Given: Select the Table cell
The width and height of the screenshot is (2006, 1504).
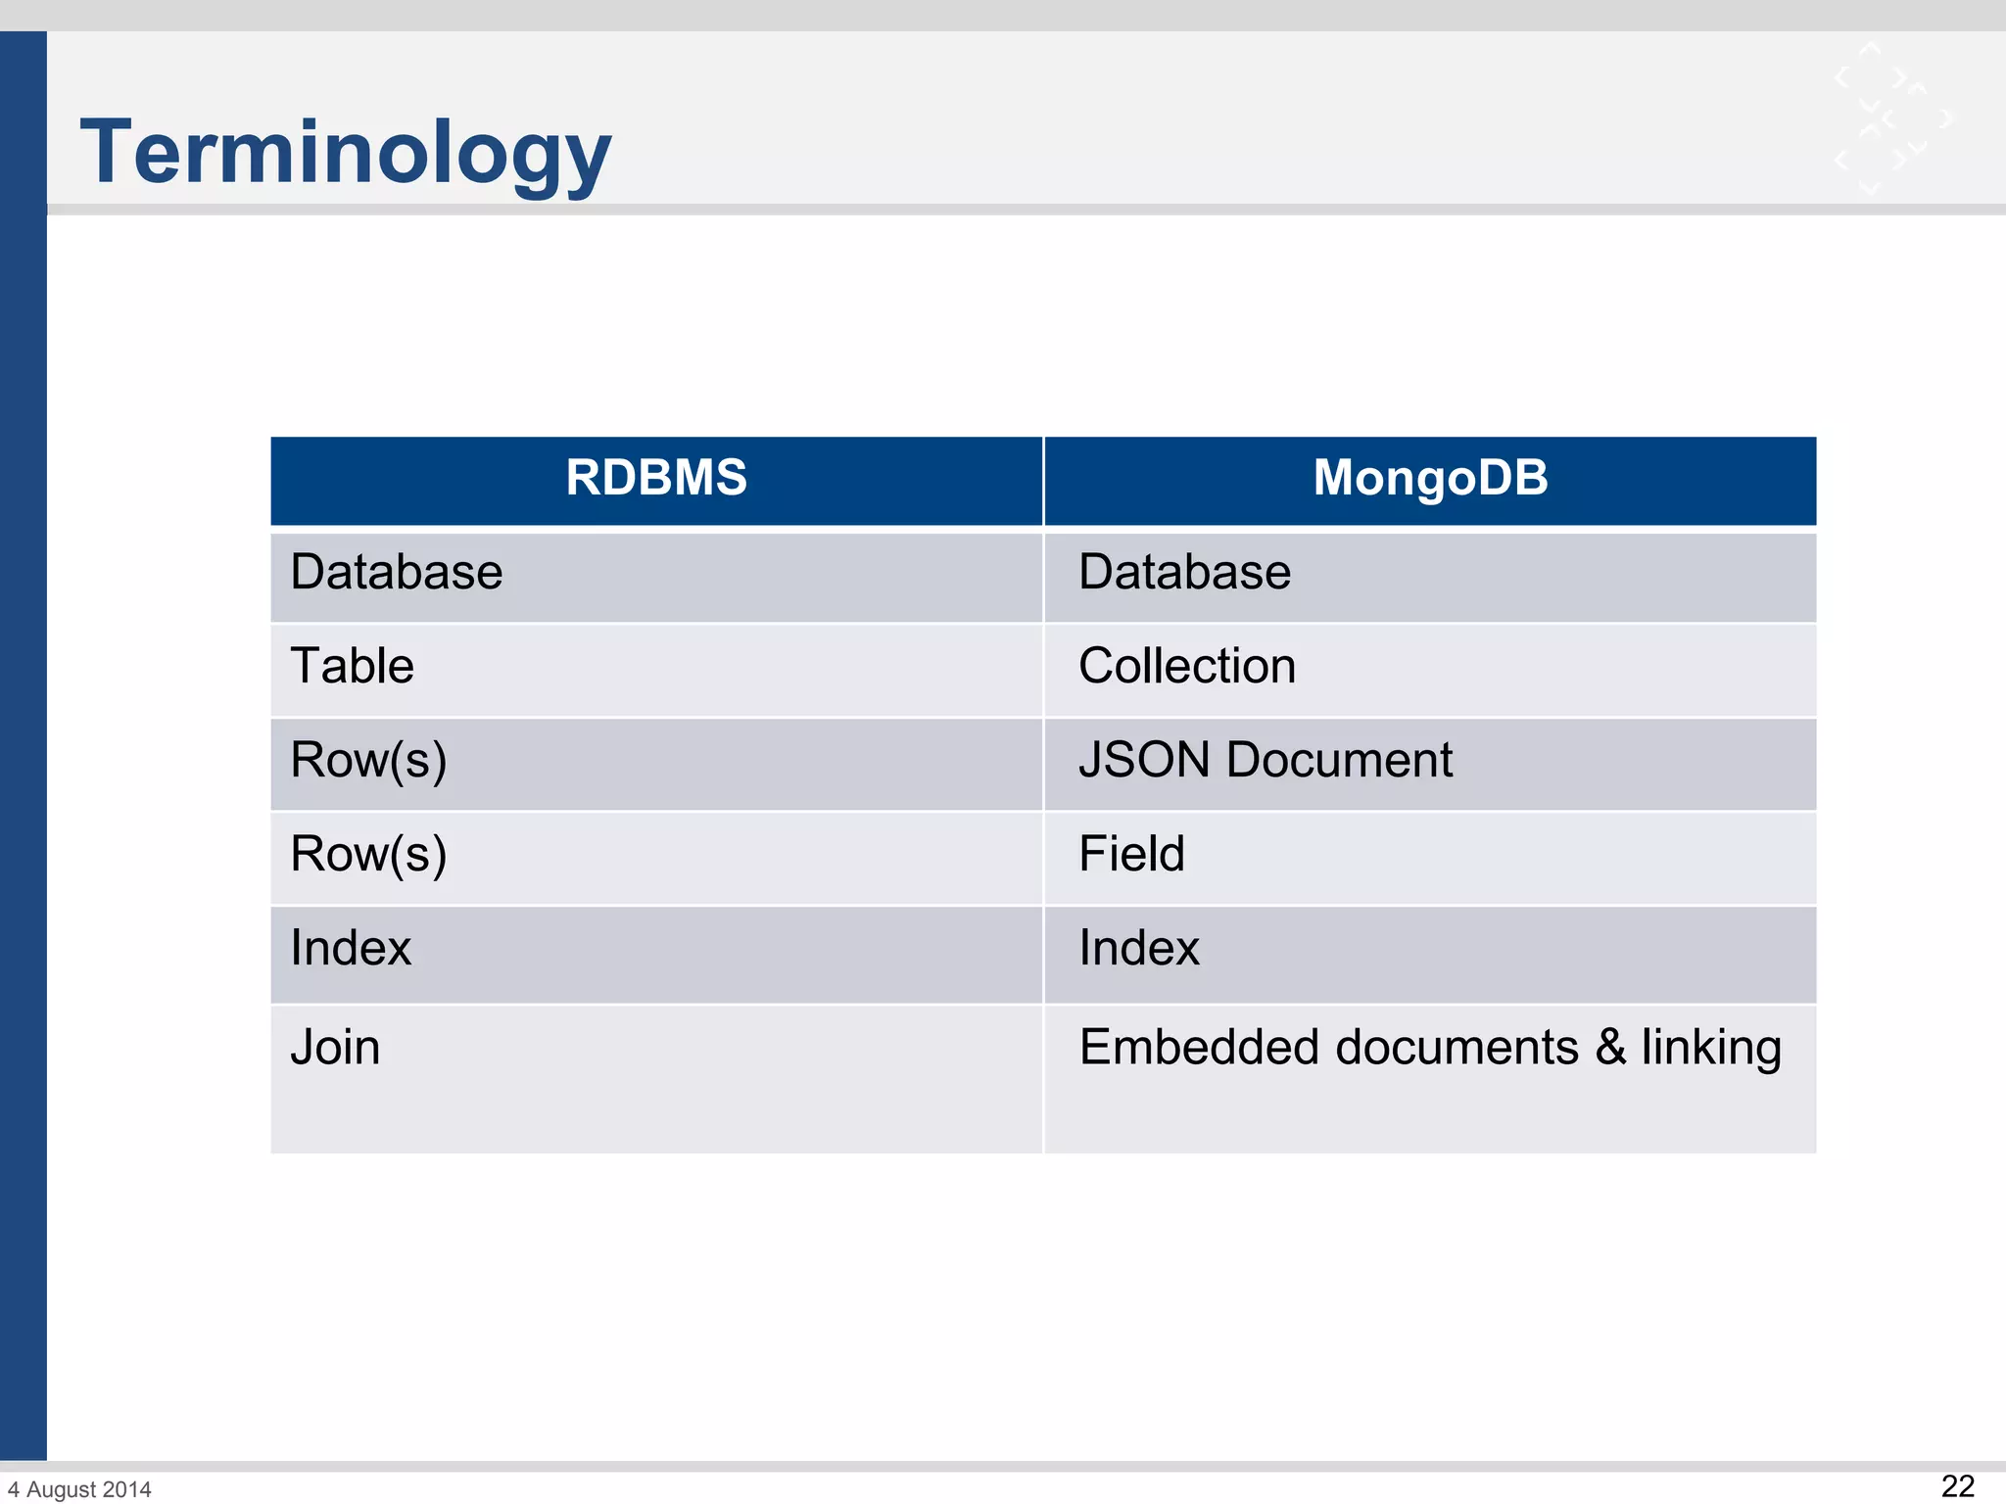Looking at the screenshot, I should click(656, 670).
